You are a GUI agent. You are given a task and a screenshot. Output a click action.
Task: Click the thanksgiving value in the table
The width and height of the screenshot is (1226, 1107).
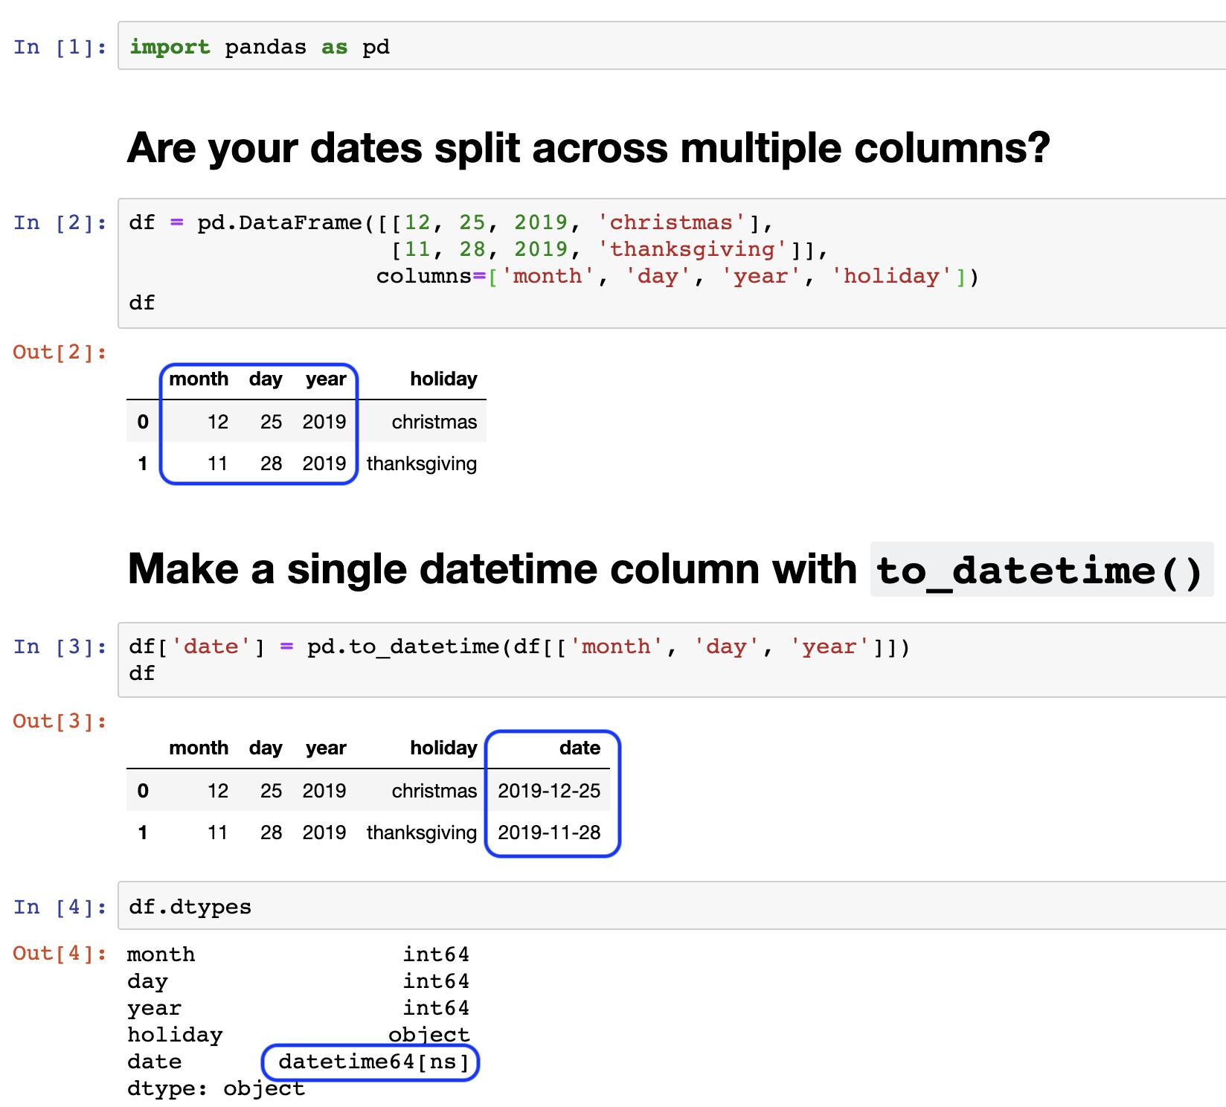(x=422, y=463)
